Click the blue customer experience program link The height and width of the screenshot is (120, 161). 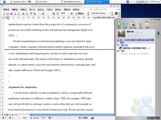(x=137, y=41)
